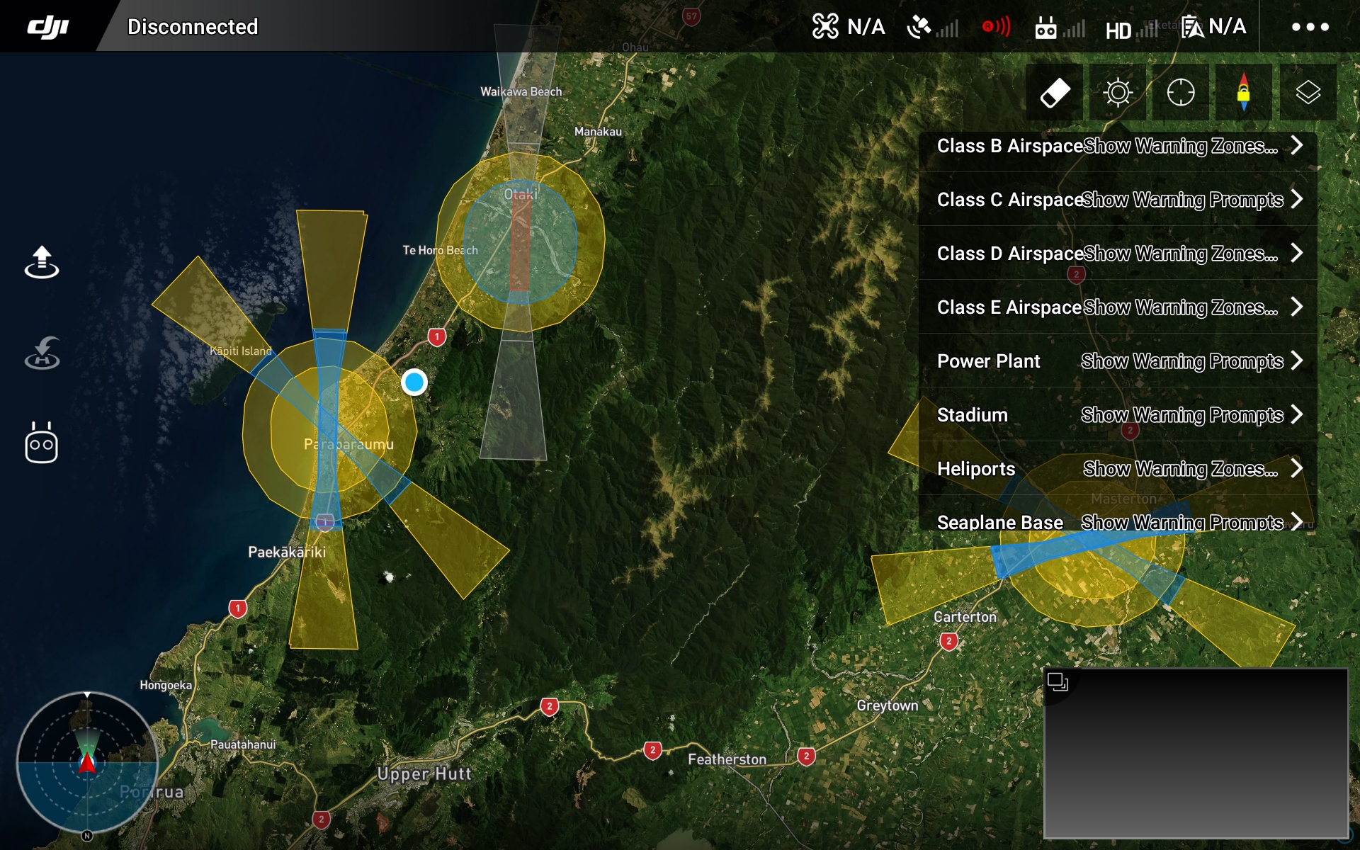The height and width of the screenshot is (850, 1360).
Task: Open GPS satellite signal status
Action: [932, 28]
